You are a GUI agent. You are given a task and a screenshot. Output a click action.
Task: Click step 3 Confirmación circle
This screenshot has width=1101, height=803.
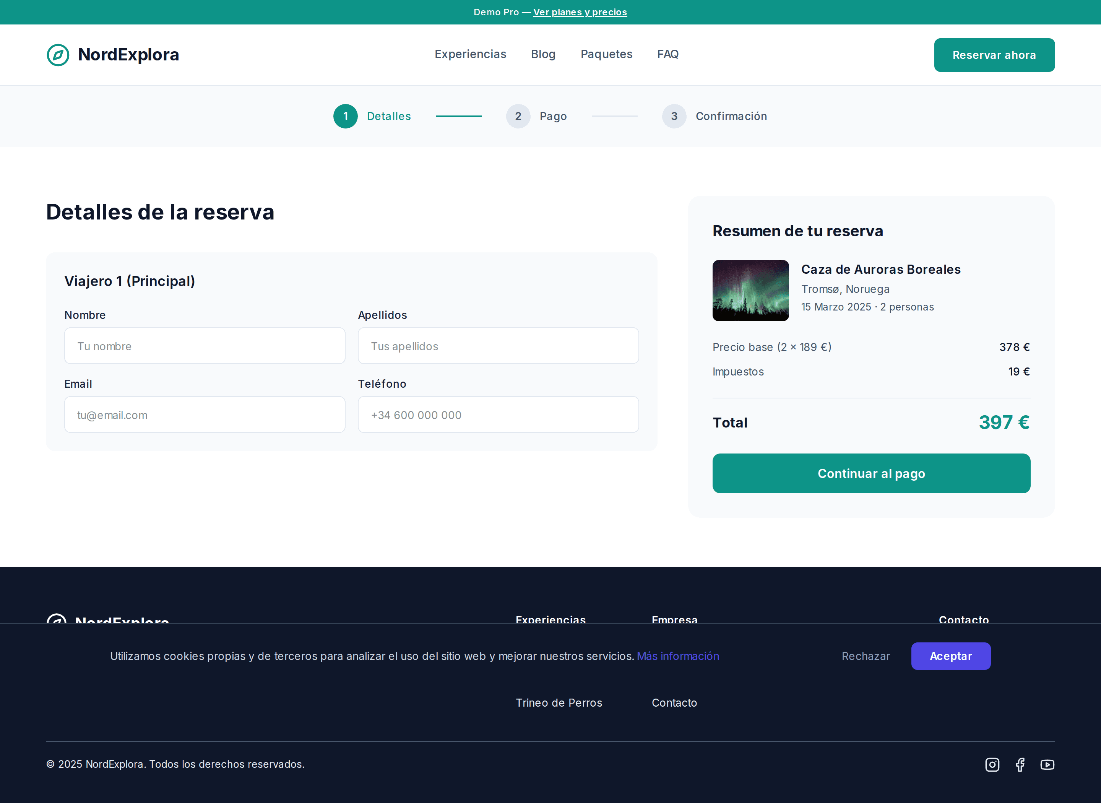(x=674, y=116)
